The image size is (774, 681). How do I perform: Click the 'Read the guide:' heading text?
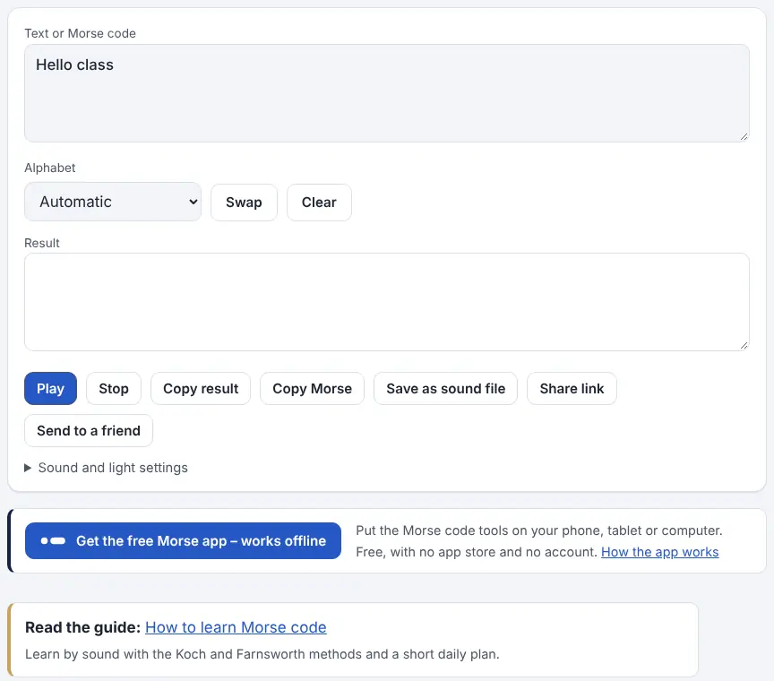click(x=83, y=627)
